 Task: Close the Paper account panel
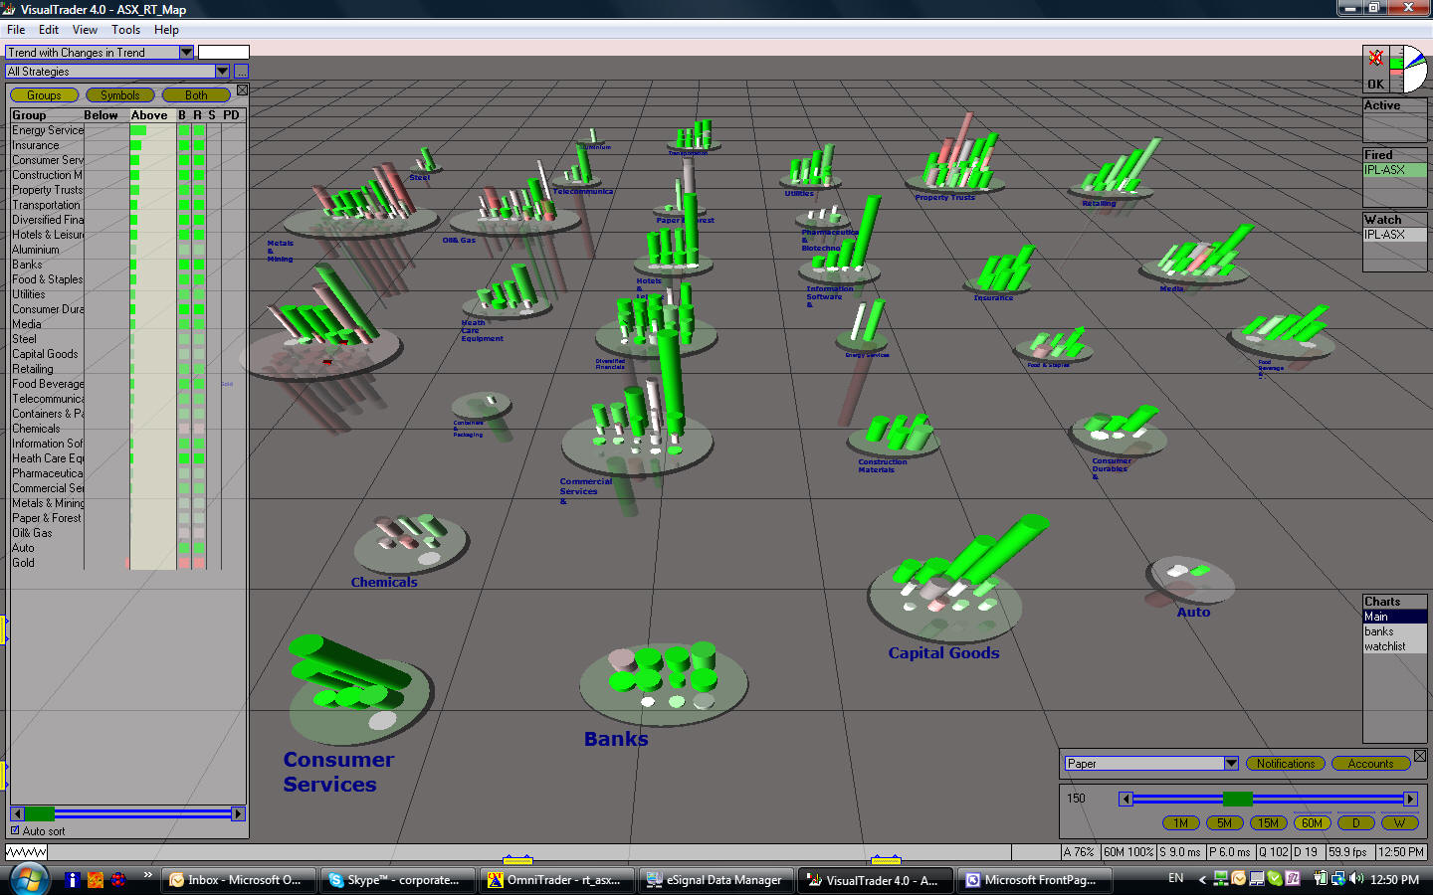click(1420, 756)
